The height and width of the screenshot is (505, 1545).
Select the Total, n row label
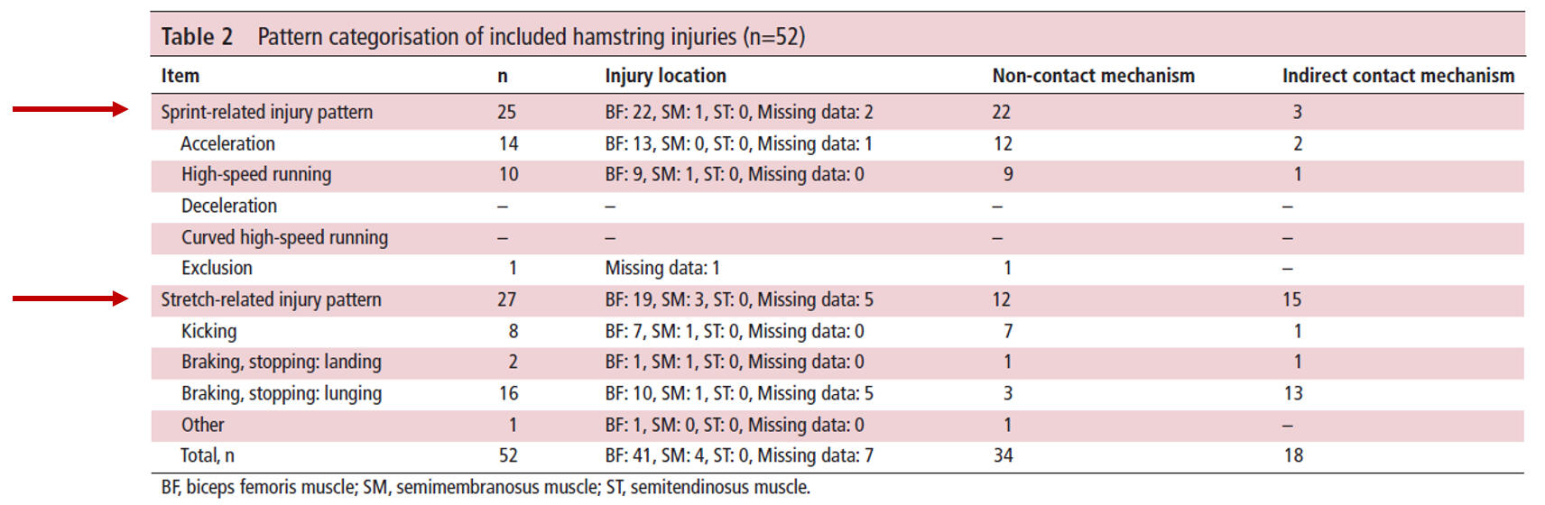pyautogui.click(x=208, y=456)
